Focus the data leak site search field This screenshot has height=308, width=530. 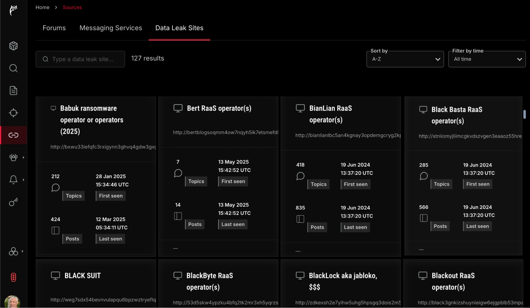coord(80,59)
